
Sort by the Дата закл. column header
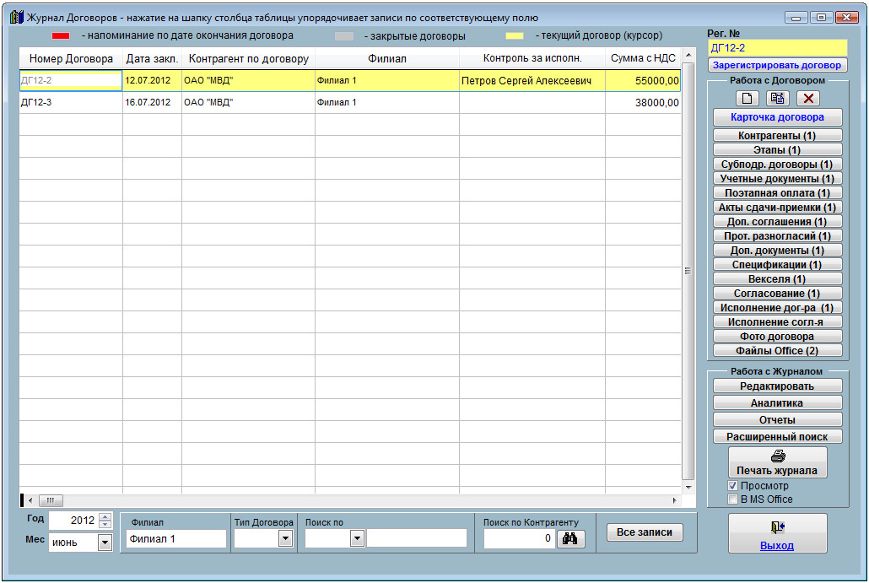click(152, 58)
